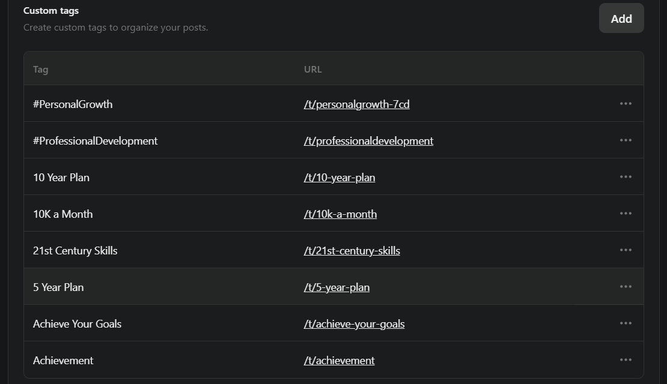Visit the /t/10-year-plan URL
Viewport: 667px width, 384px height.
click(340, 177)
